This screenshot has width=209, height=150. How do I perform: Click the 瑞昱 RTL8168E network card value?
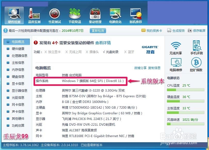click(98, 136)
